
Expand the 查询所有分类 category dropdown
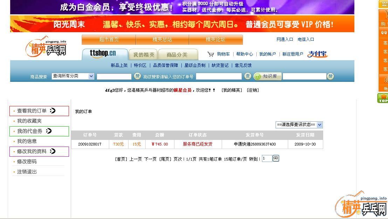point(73,76)
